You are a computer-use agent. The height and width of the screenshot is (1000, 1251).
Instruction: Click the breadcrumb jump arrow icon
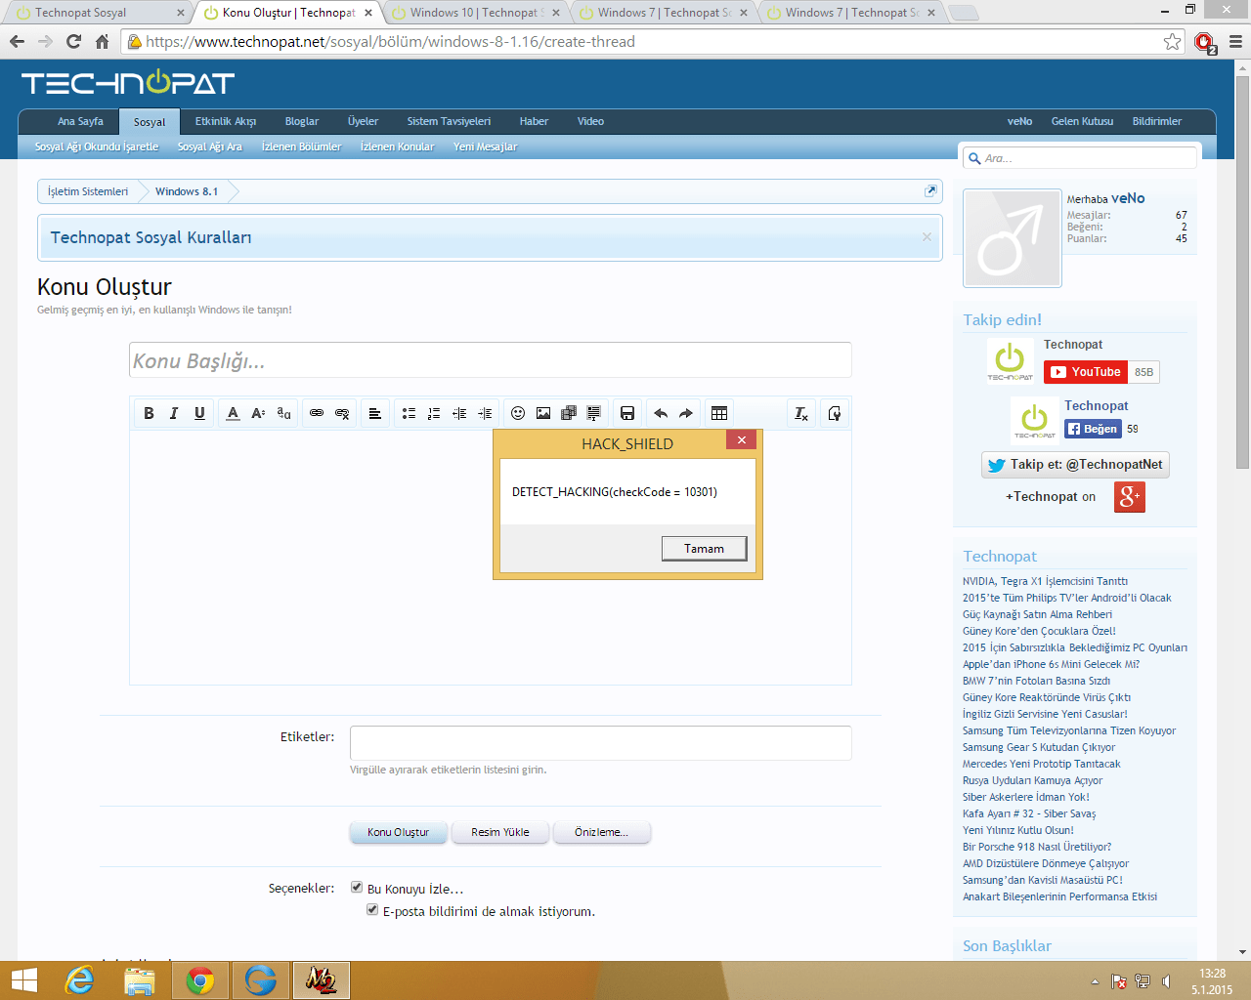tap(930, 190)
